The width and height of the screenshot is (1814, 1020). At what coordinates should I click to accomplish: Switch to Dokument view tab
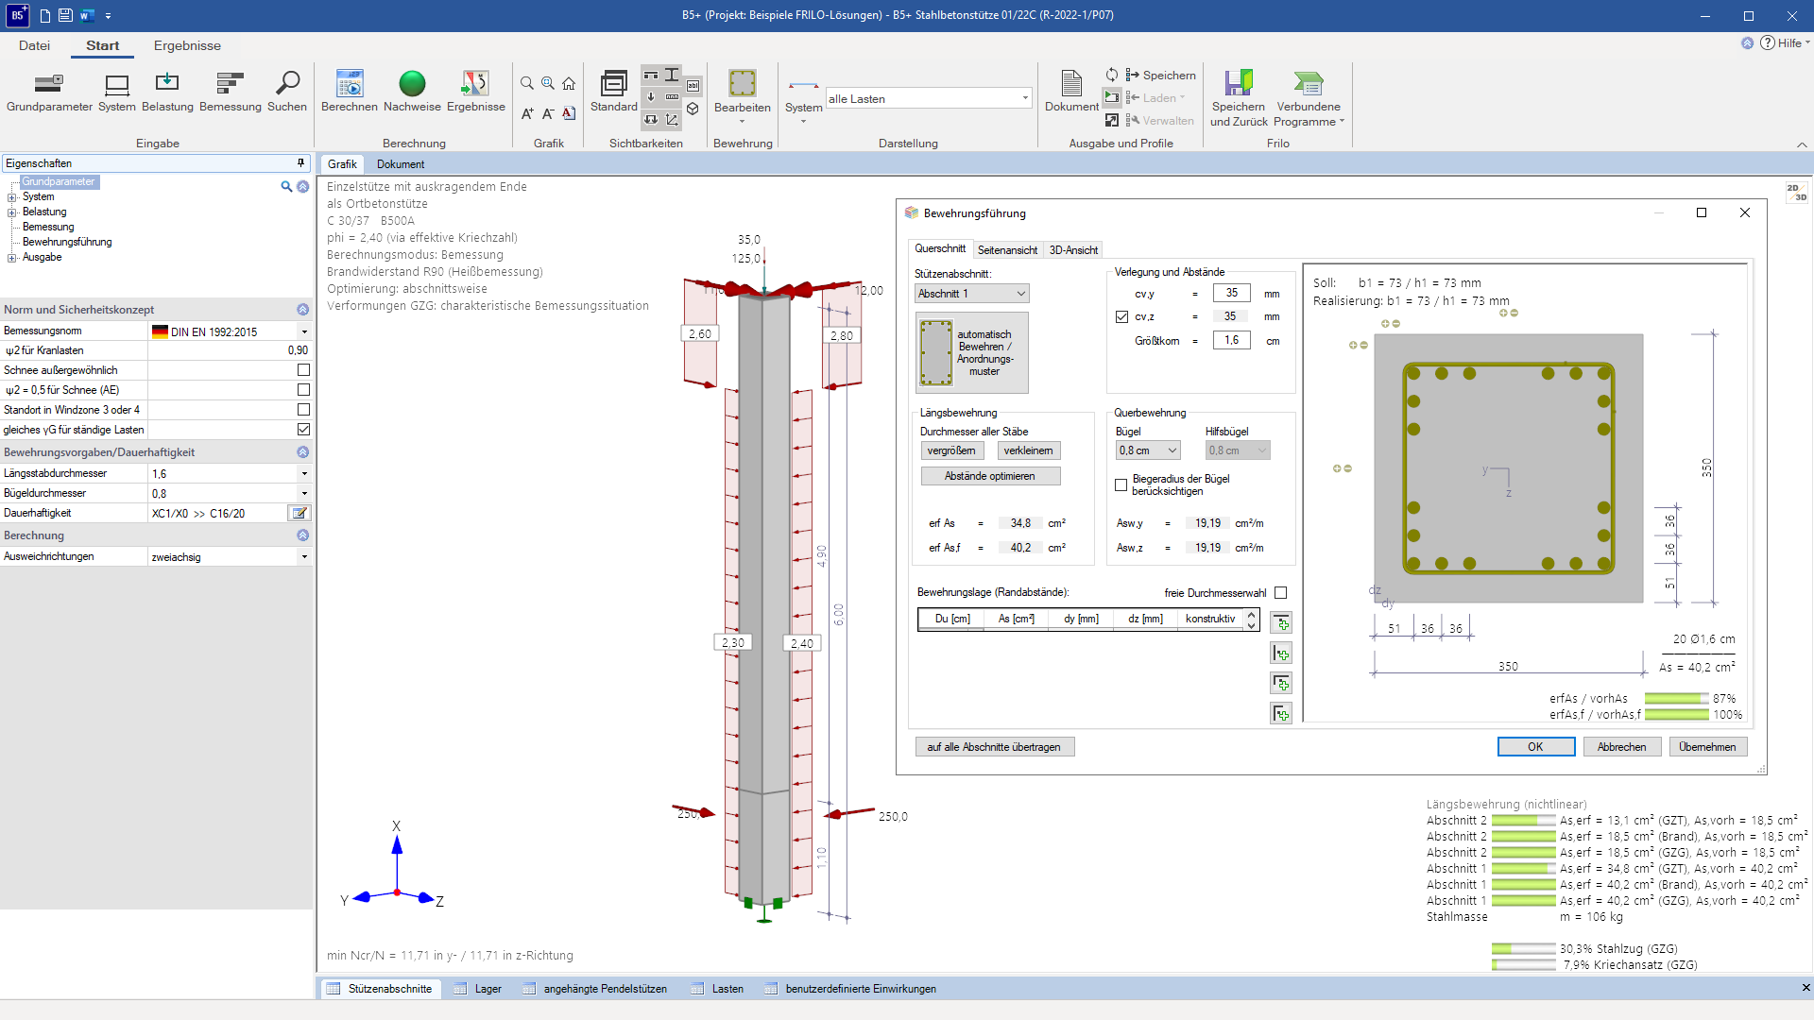pos(401,164)
